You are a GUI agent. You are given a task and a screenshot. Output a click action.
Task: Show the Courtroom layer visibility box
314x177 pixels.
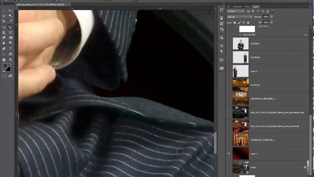tap(229, 85)
